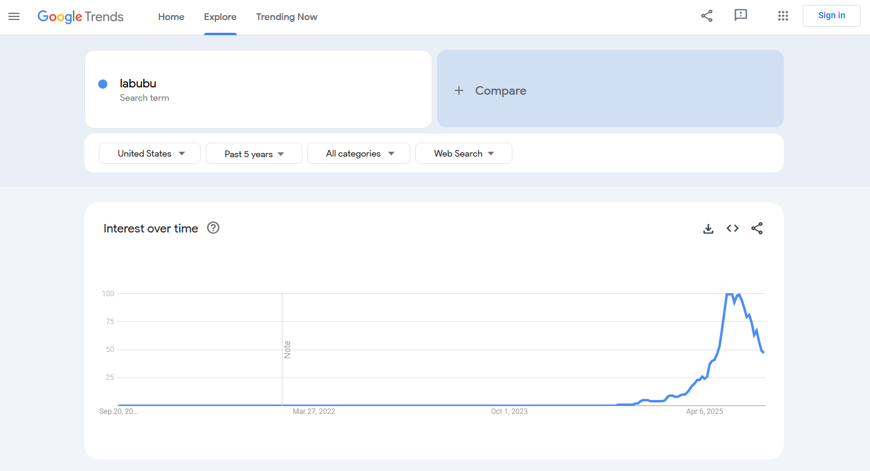
Task: Open the hamburger main menu
Action: point(14,16)
